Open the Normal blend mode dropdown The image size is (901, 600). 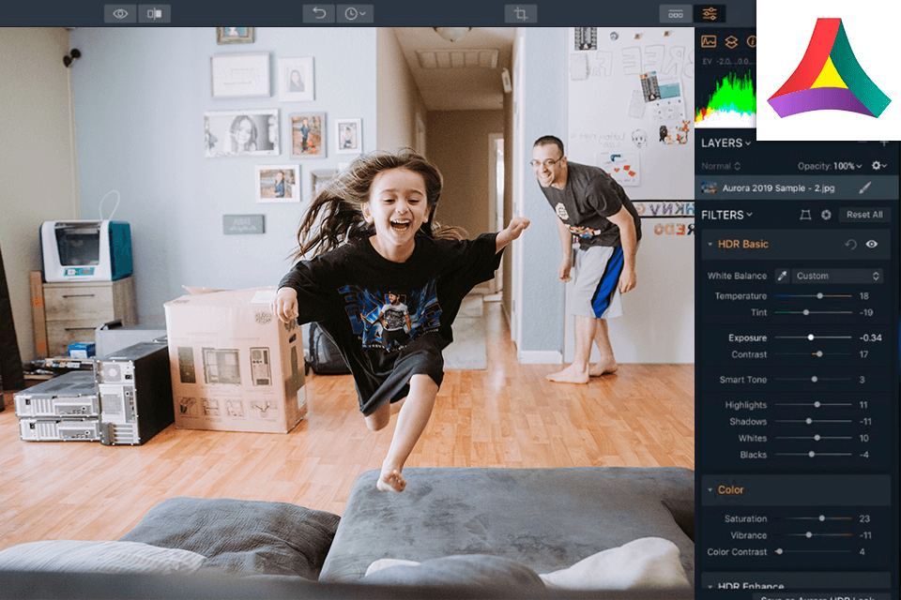(721, 166)
